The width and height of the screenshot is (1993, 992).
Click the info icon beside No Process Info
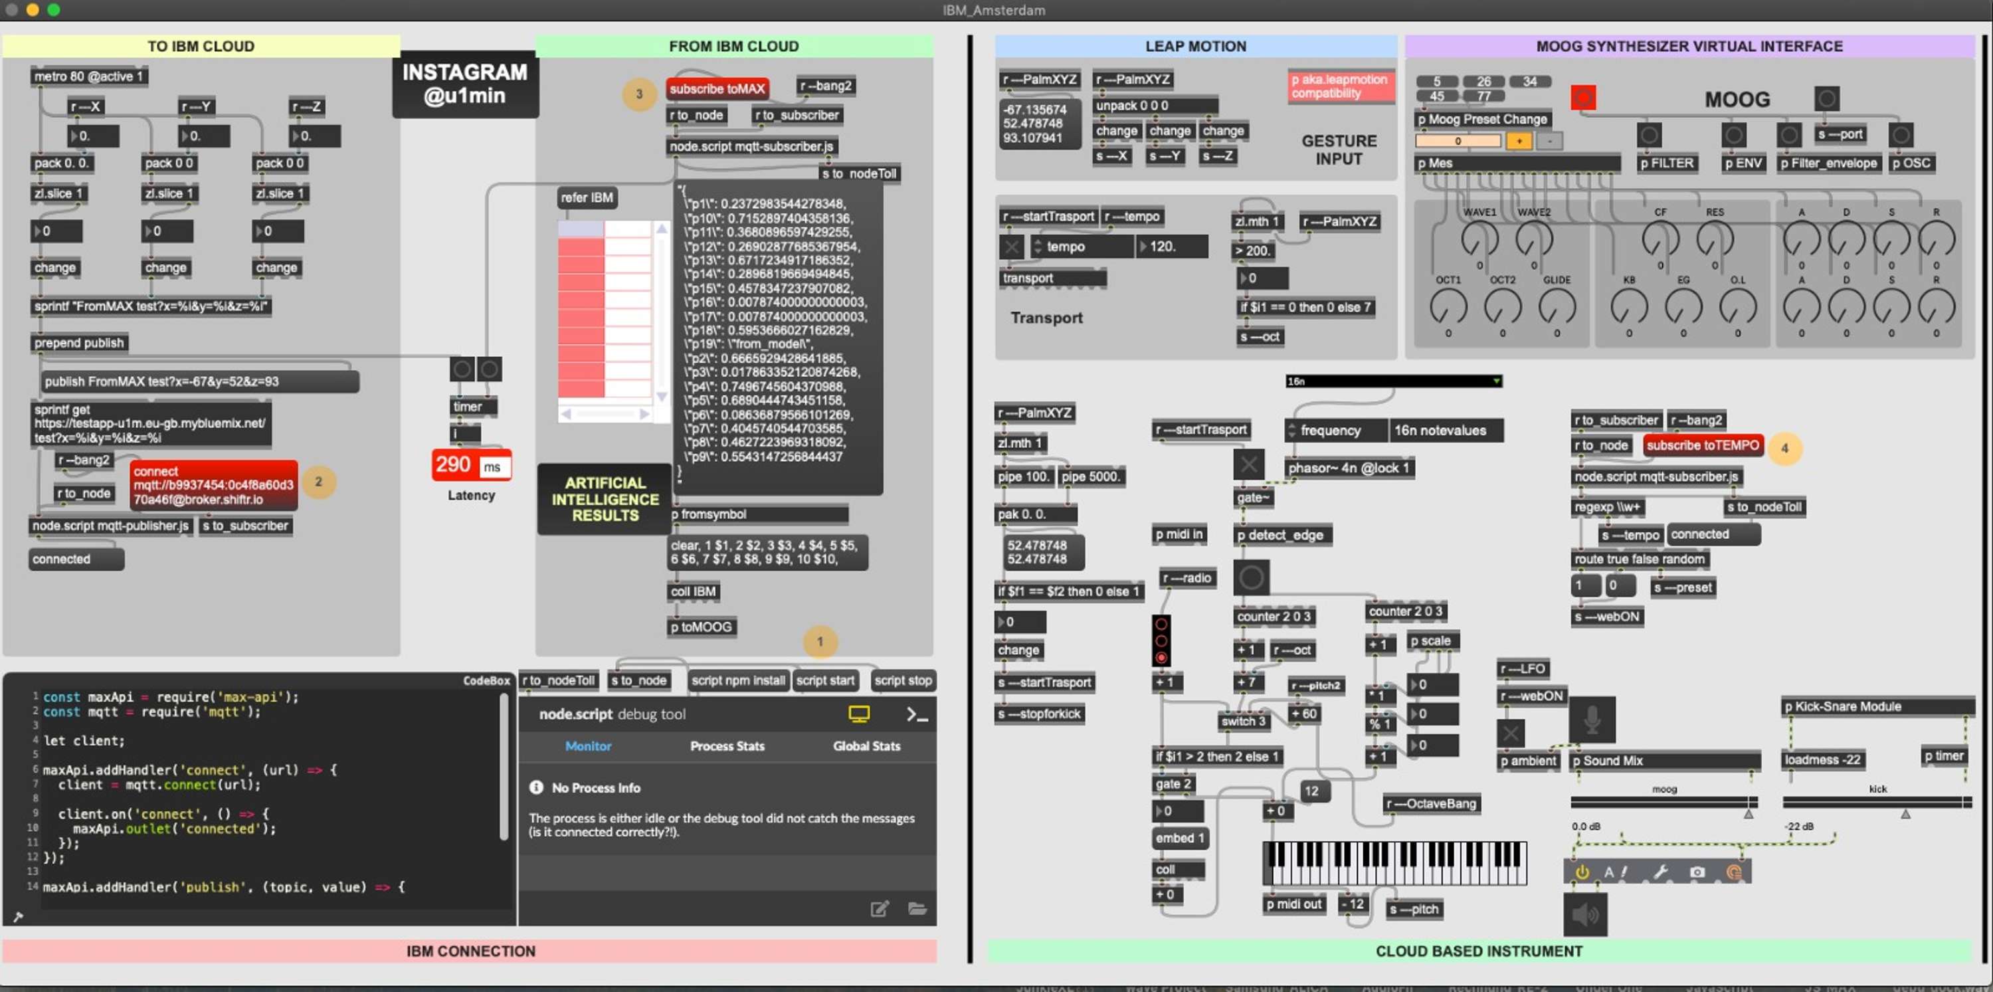click(x=536, y=787)
